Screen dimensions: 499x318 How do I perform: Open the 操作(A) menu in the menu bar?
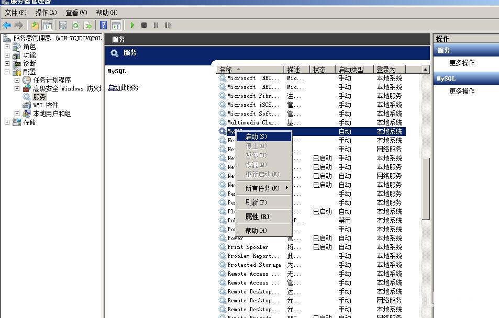[46, 13]
